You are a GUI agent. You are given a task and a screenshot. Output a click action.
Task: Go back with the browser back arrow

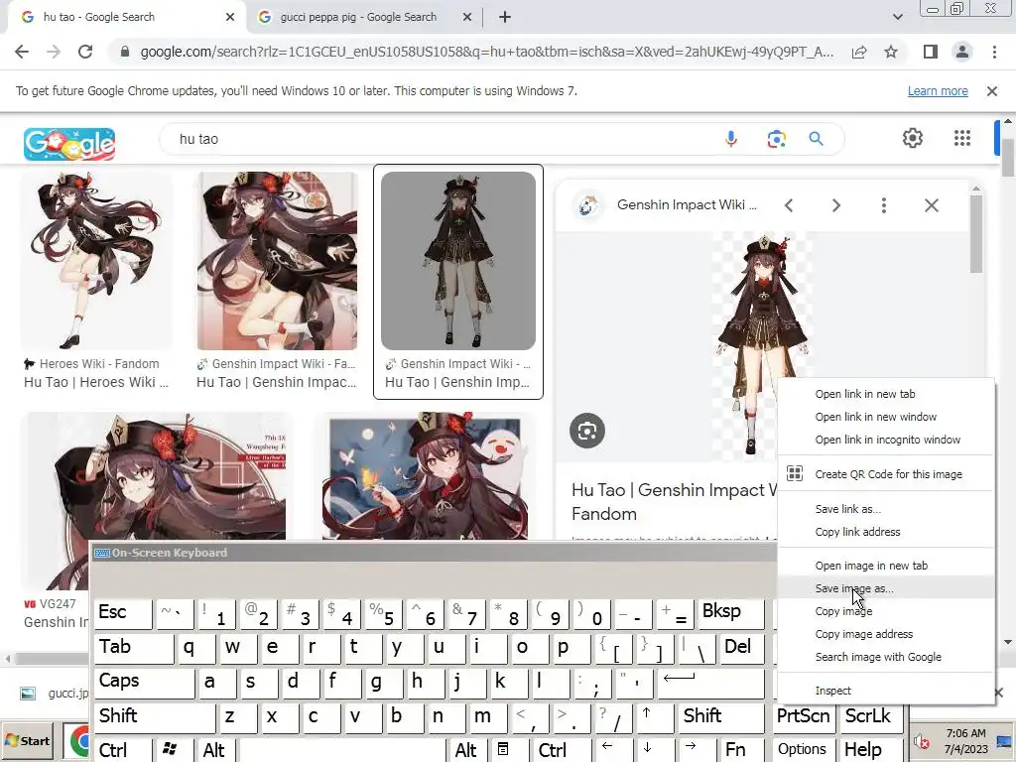pos(22,52)
